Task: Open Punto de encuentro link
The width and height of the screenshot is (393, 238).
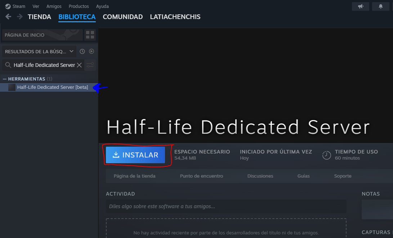Action: tap(201, 176)
